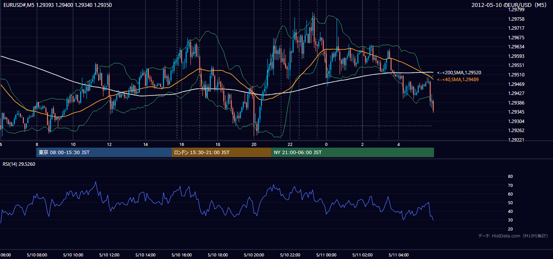Click price axis value 1.29262
The width and height of the screenshot is (553, 259).
click(x=516, y=130)
